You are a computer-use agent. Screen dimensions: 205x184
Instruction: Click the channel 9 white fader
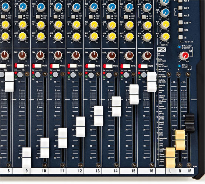click(27, 157)
